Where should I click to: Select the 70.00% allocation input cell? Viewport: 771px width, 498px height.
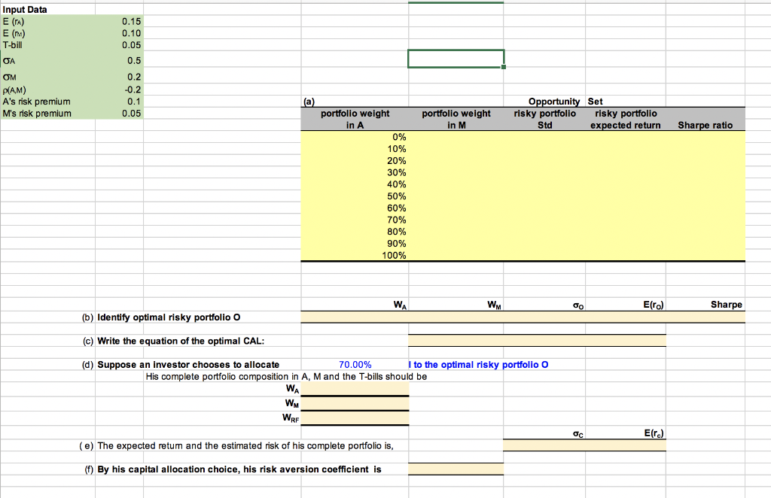point(354,364)
